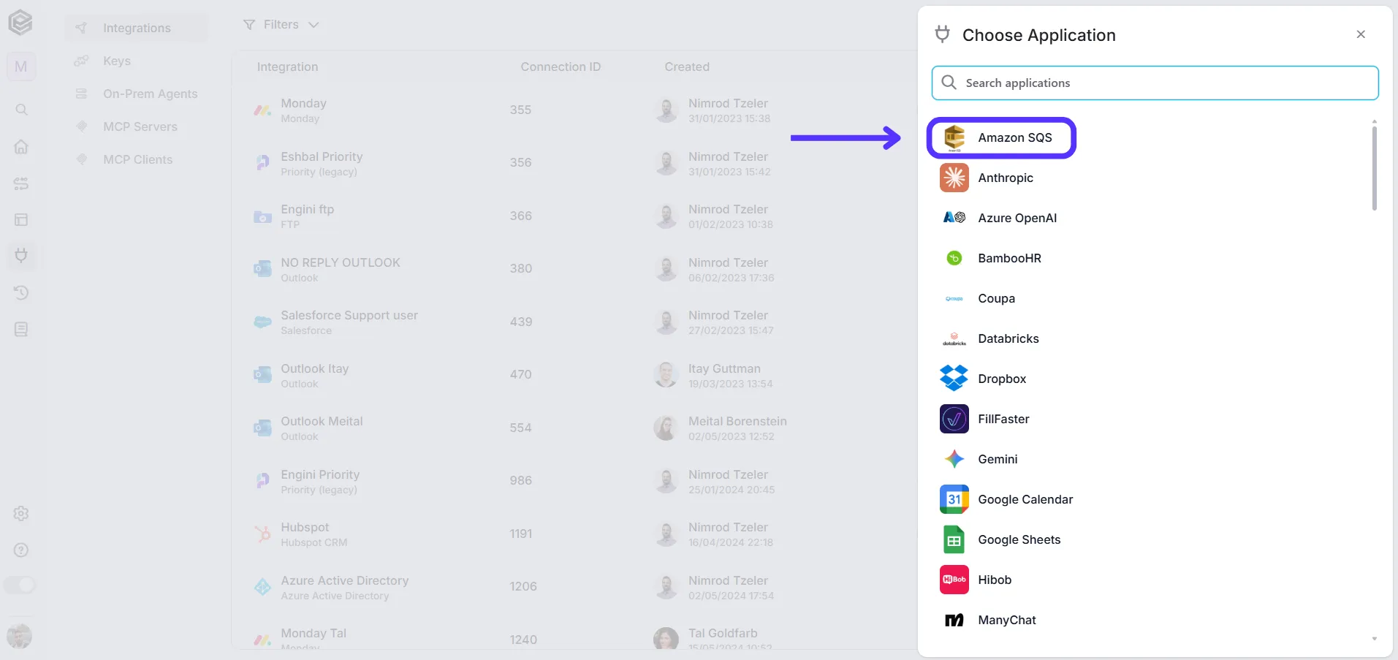Open the history icon in left rail
1398x660 pixels.
(21, 292)
